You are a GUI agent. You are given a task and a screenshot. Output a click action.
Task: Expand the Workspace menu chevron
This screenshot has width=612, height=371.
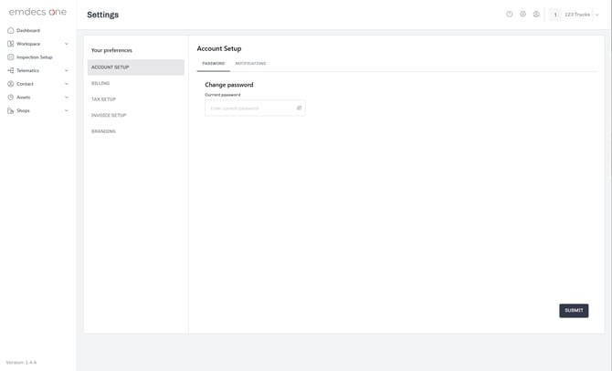point(67,44)
